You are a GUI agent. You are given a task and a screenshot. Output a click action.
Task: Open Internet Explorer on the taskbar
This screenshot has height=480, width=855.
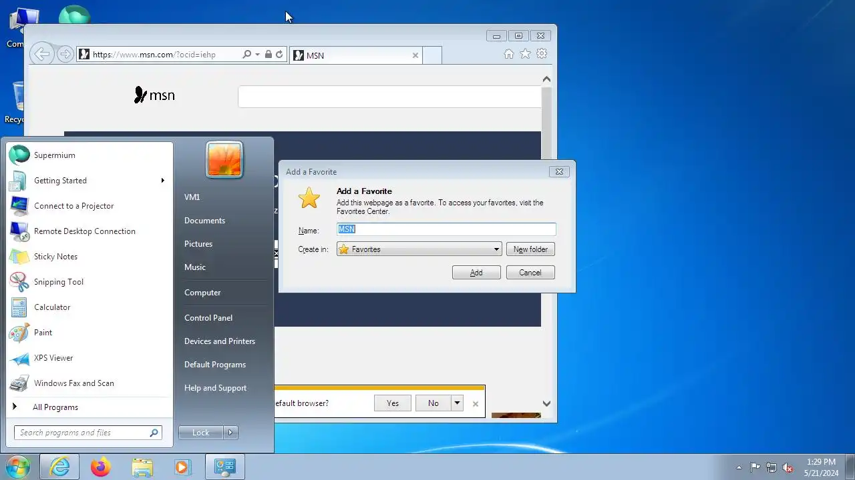click(x=59, y=467)
